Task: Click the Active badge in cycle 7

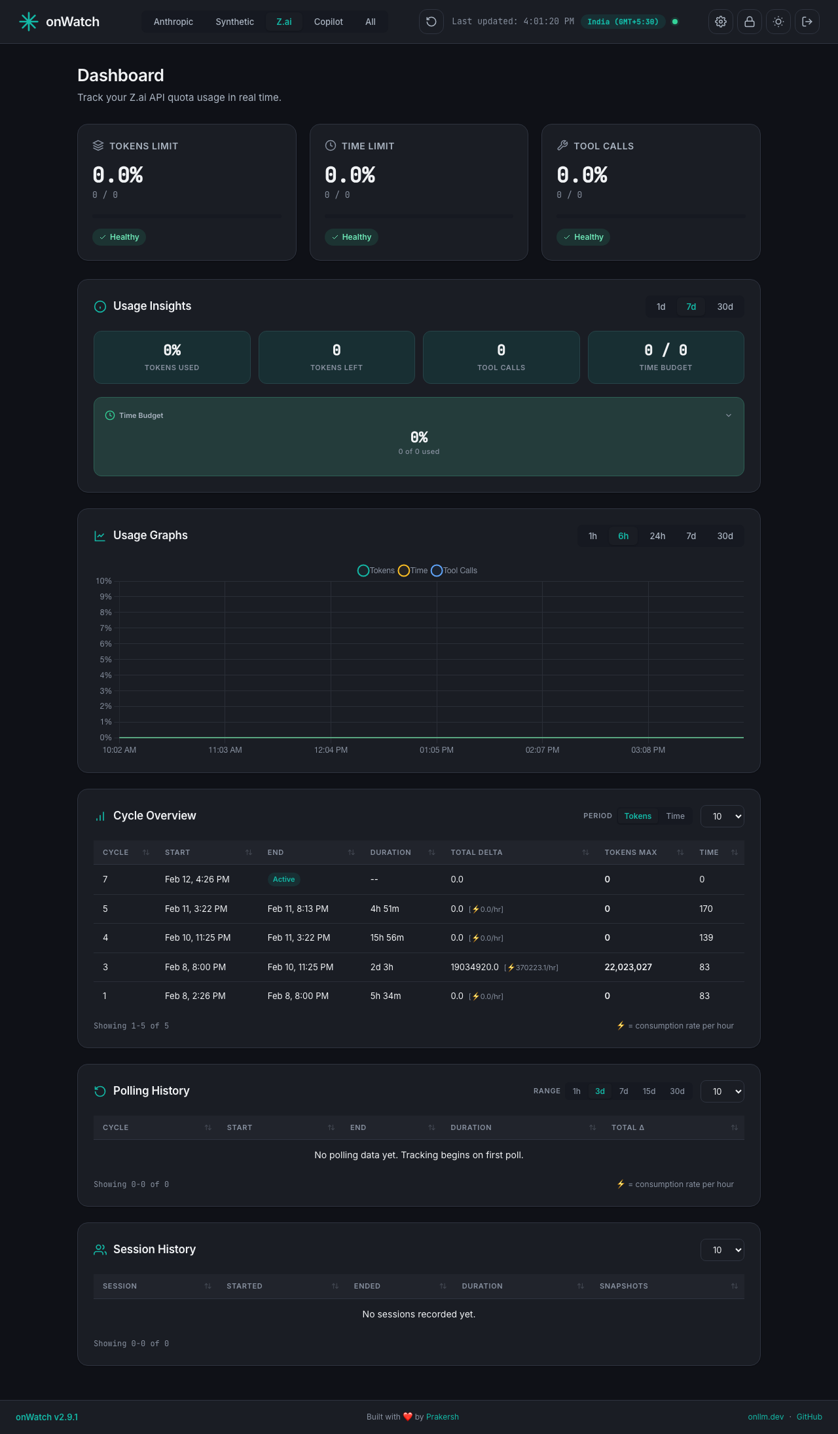Action: click(x=283, y=879)
